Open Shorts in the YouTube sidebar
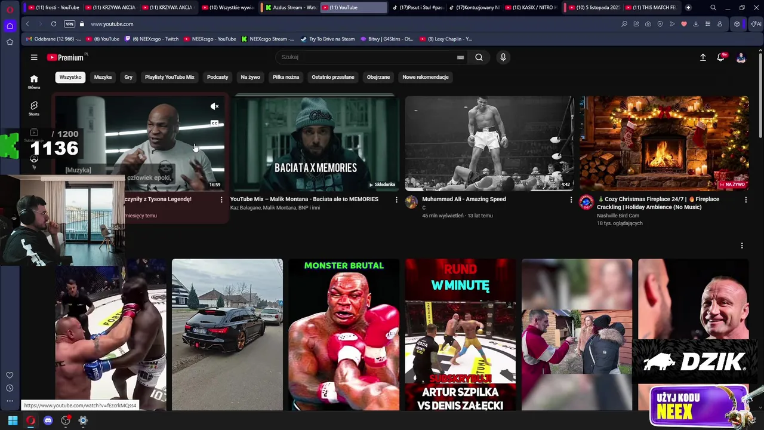This screenshot has width=764, height=430. pos(34,108)
